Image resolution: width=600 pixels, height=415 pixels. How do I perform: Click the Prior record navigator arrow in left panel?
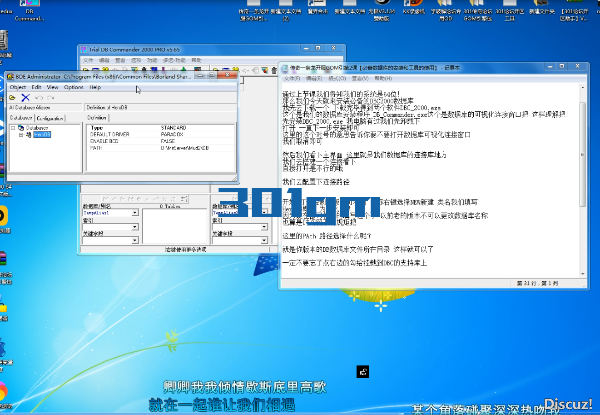click(x=114, y=199)
